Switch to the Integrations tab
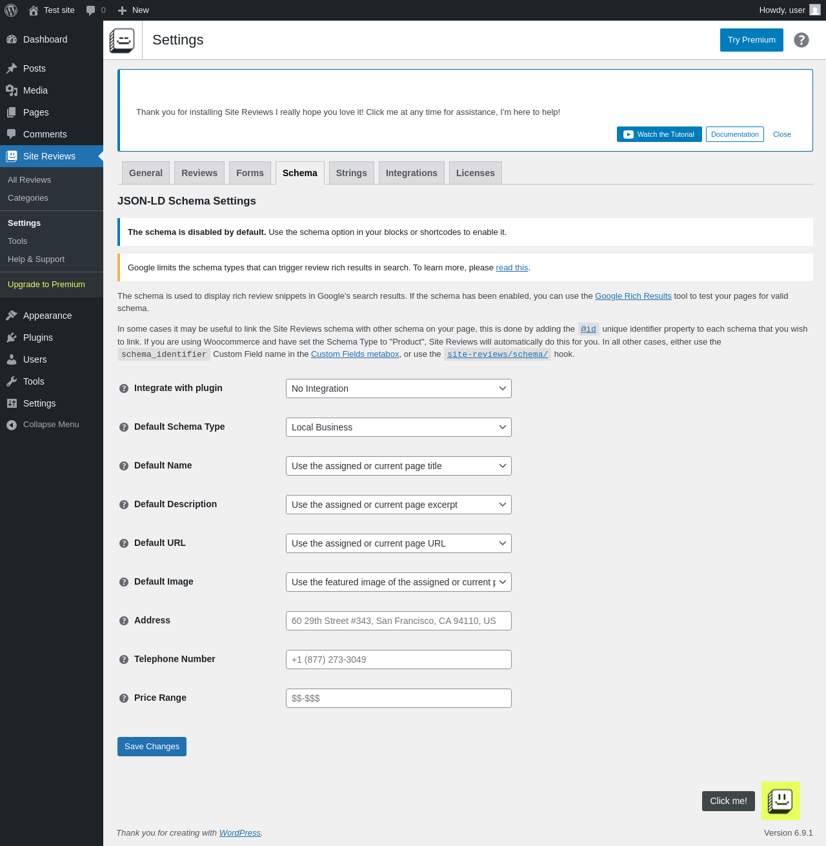The height and width of the screenshot is (846, 826). pyautogui.click(x=412, y=173)
